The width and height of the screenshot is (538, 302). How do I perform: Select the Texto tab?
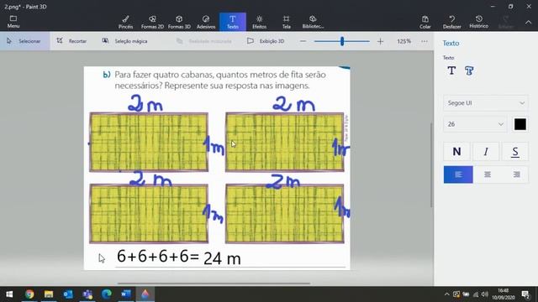(x=233, y=22)
